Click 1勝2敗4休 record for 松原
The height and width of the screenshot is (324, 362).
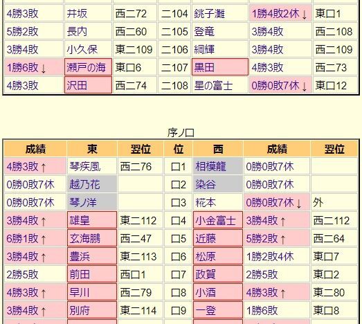(x=270, y=257)
